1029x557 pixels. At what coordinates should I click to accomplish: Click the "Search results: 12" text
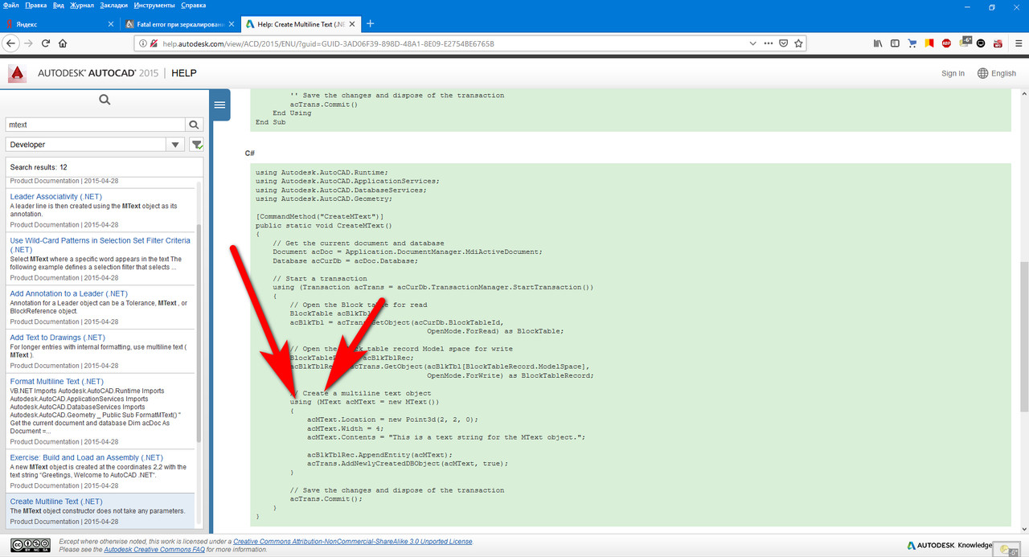coord(39,167)
